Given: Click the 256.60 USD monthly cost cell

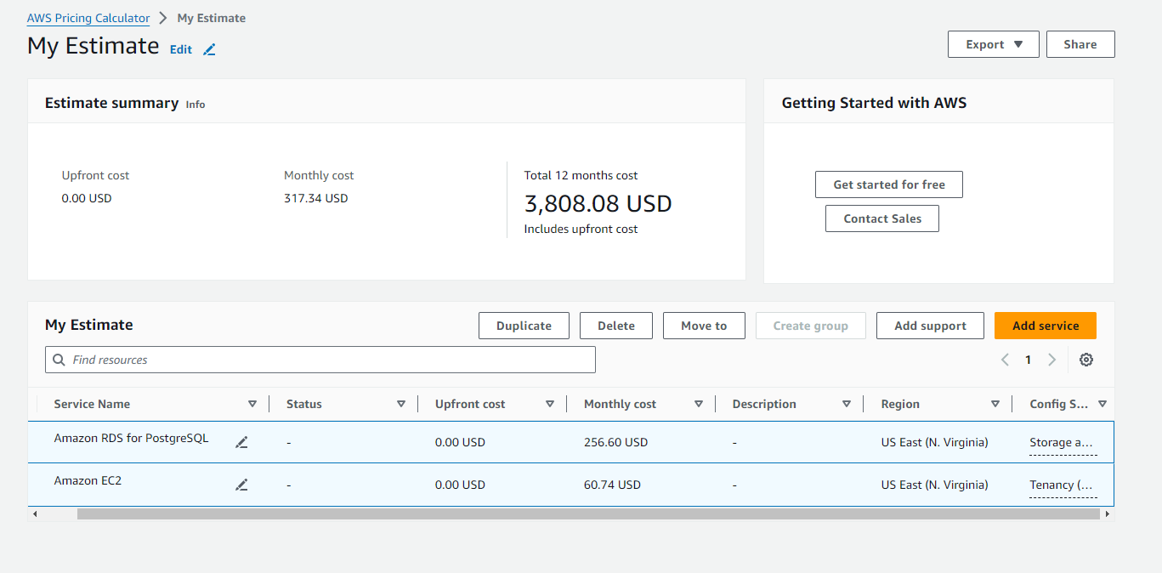Looking at the screenshot, I should tap(615, 442).
